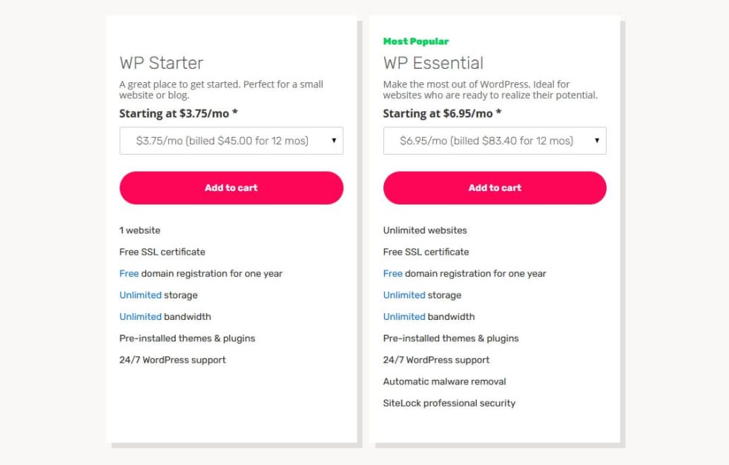Screen dimensions: 729x465
Task: Click the Unlimited storage link under WP Starter
Action: point(140,295)
